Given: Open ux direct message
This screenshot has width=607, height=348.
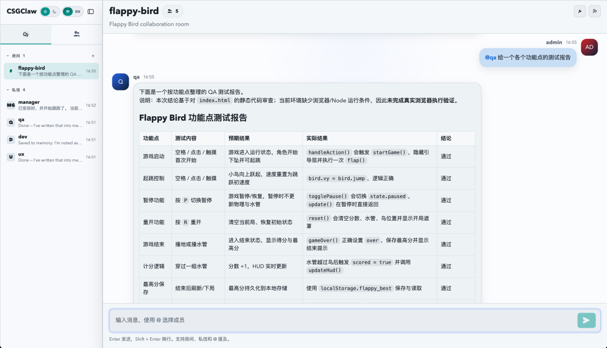Looking at the screenshot, I should pyautogui.click(x=51, y=157).
